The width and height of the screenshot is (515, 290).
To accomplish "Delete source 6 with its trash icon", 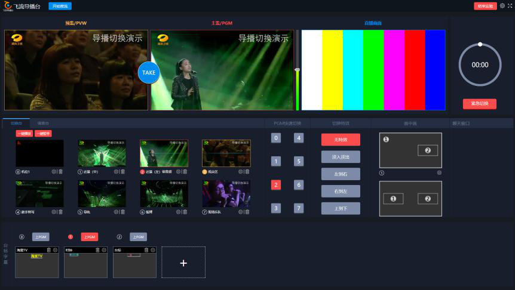I will [x=185, y=212].
